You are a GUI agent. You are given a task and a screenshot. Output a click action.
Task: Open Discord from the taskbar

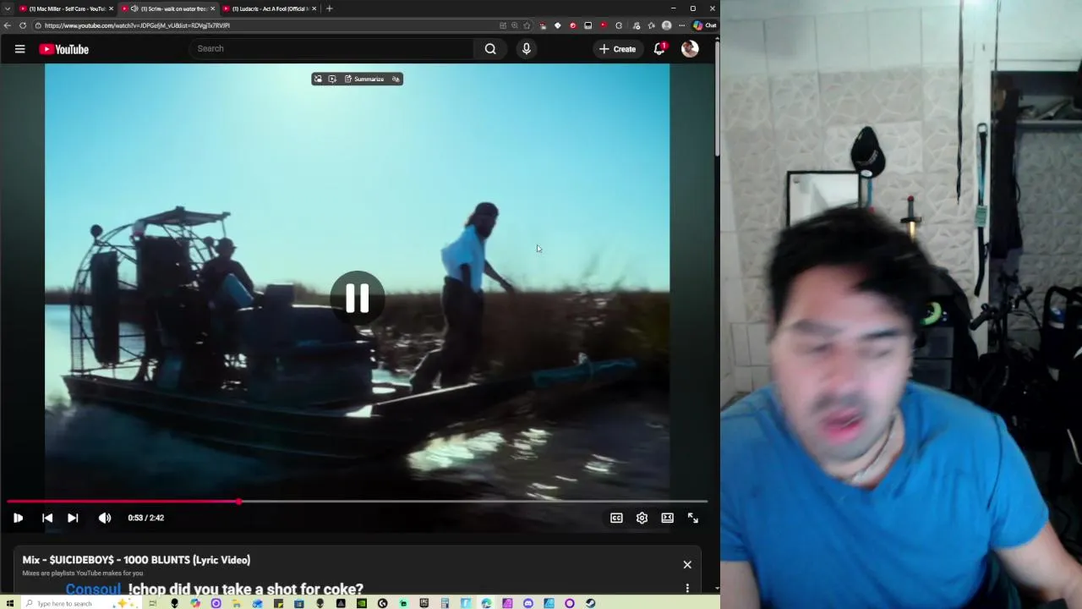[x=528, y=603]
